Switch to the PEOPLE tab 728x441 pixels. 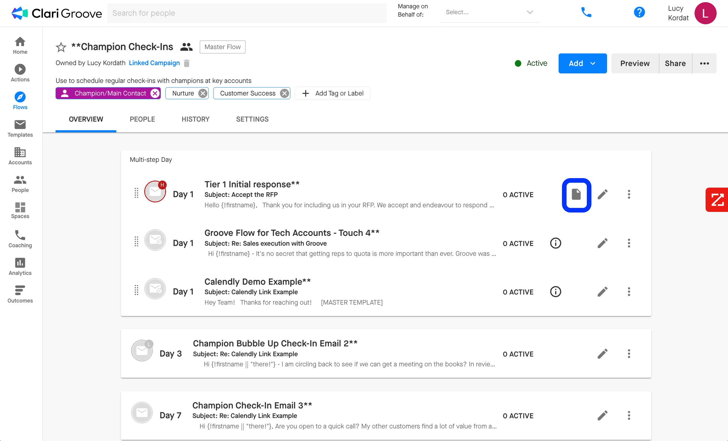point(142,119)
